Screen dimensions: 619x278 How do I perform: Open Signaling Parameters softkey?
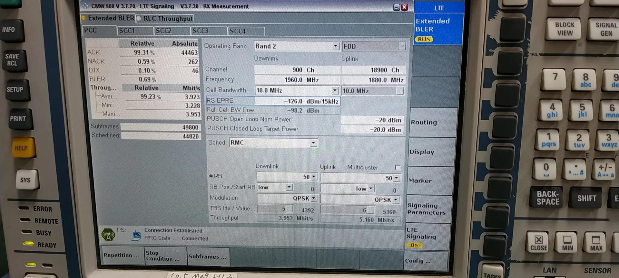point(429,209)
